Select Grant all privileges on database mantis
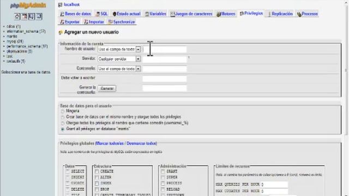 point(63,129)
